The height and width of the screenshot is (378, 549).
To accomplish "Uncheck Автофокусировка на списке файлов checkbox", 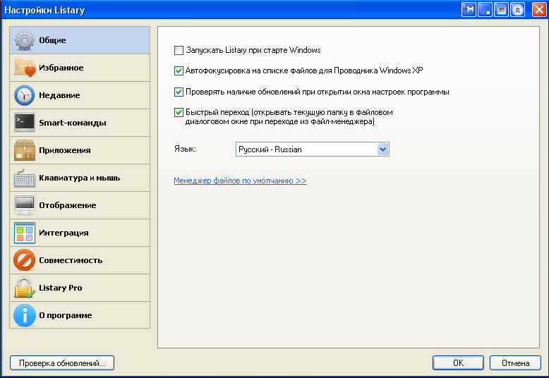I will [x=179, y=71].
